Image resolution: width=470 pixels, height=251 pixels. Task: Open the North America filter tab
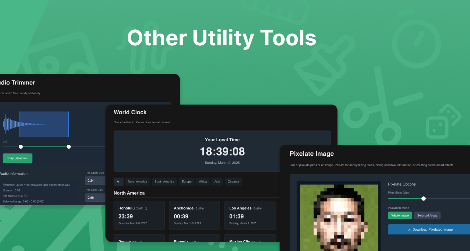[x=137, y=181]
